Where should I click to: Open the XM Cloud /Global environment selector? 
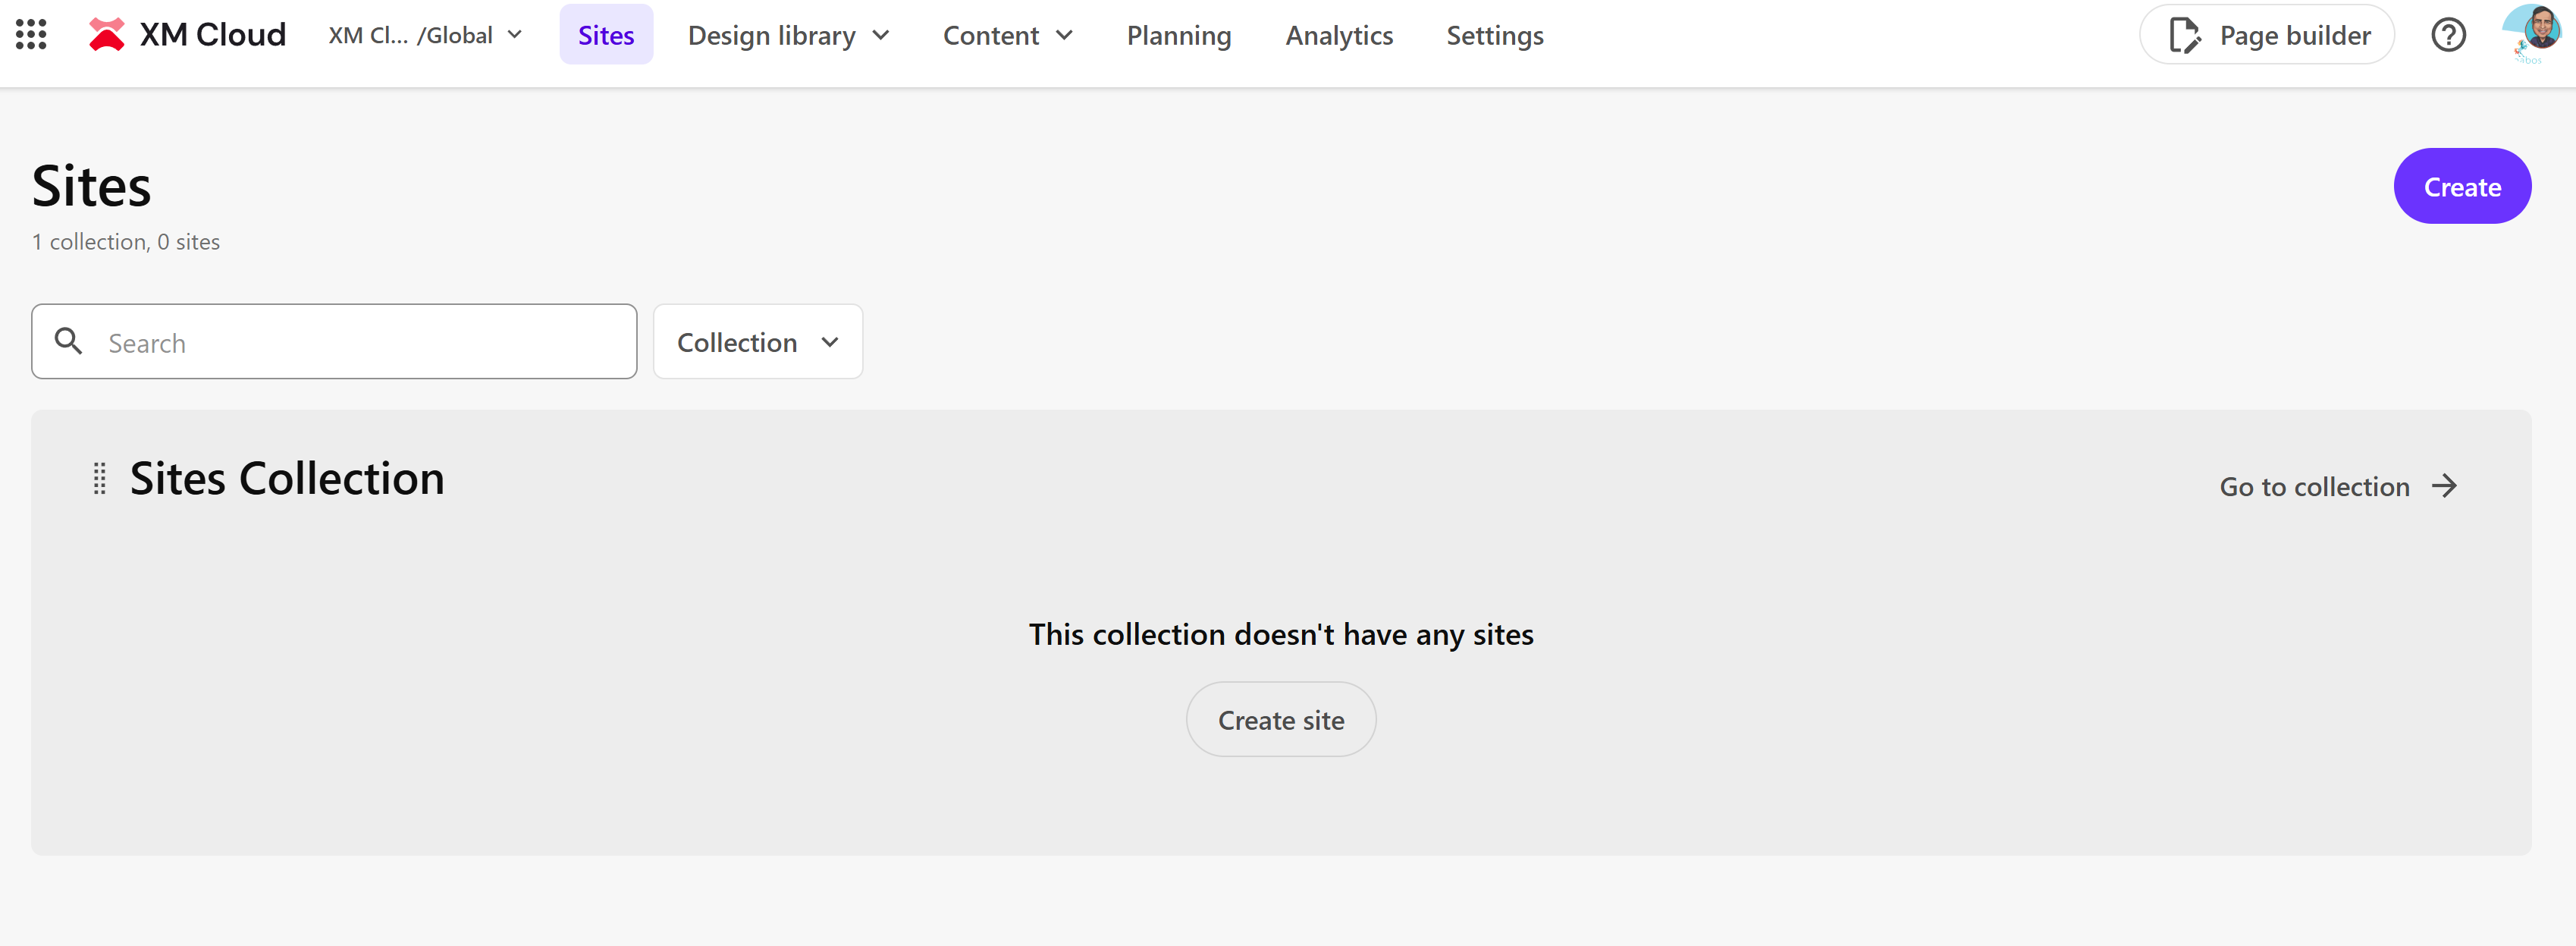pos(424,34)
